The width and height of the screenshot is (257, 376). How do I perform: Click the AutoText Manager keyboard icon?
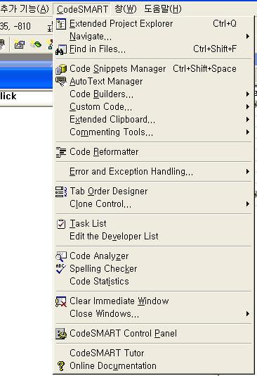pyautogui.click(x=61, y=81)
